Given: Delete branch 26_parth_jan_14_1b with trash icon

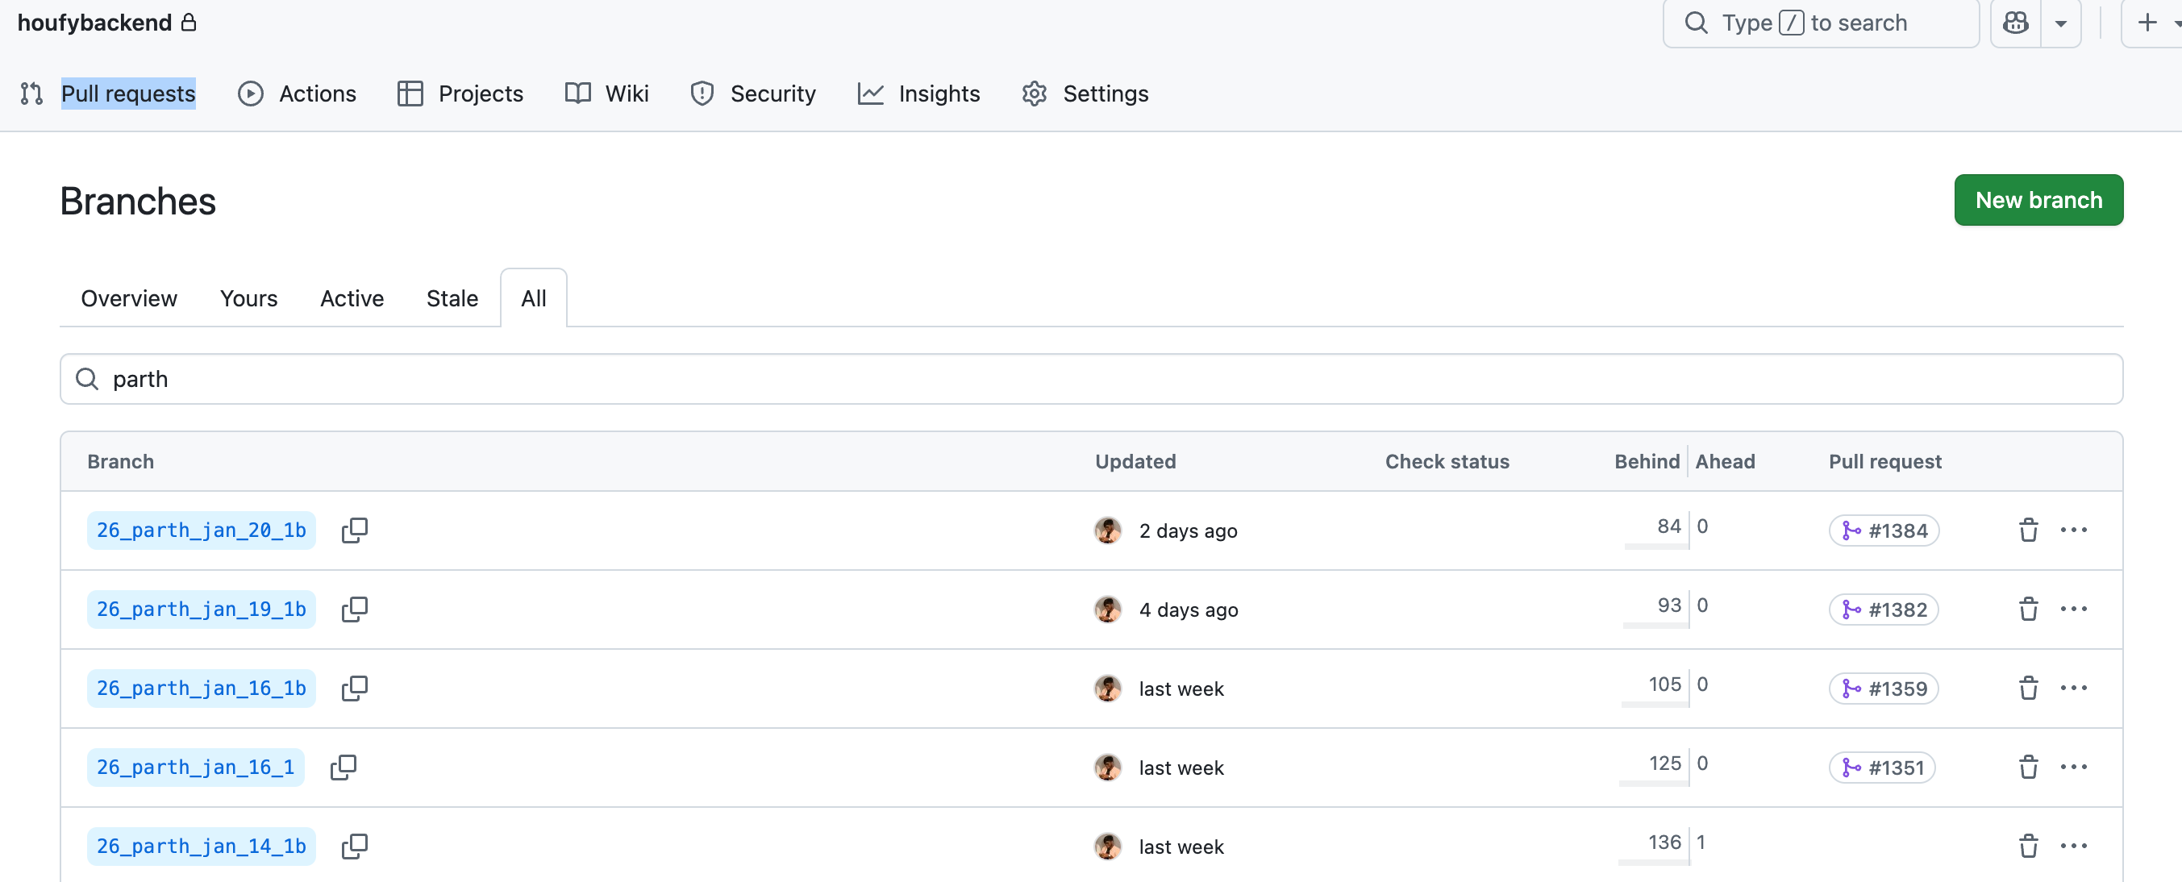Looking at the screenshot, I should click(2028, 847).
